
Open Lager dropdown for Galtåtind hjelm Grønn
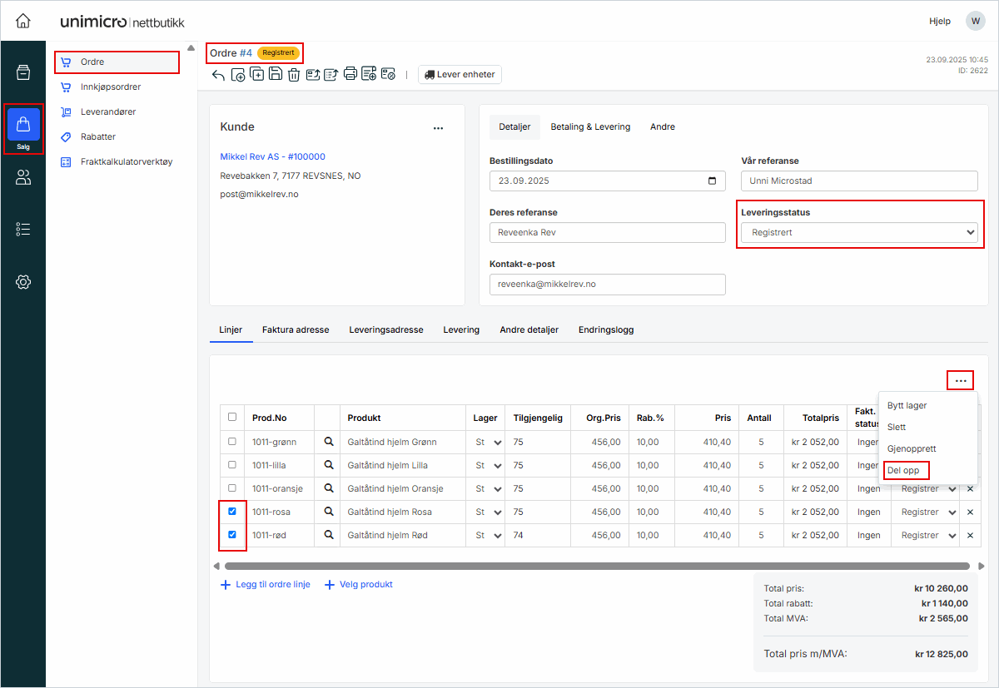click(488, 443)
